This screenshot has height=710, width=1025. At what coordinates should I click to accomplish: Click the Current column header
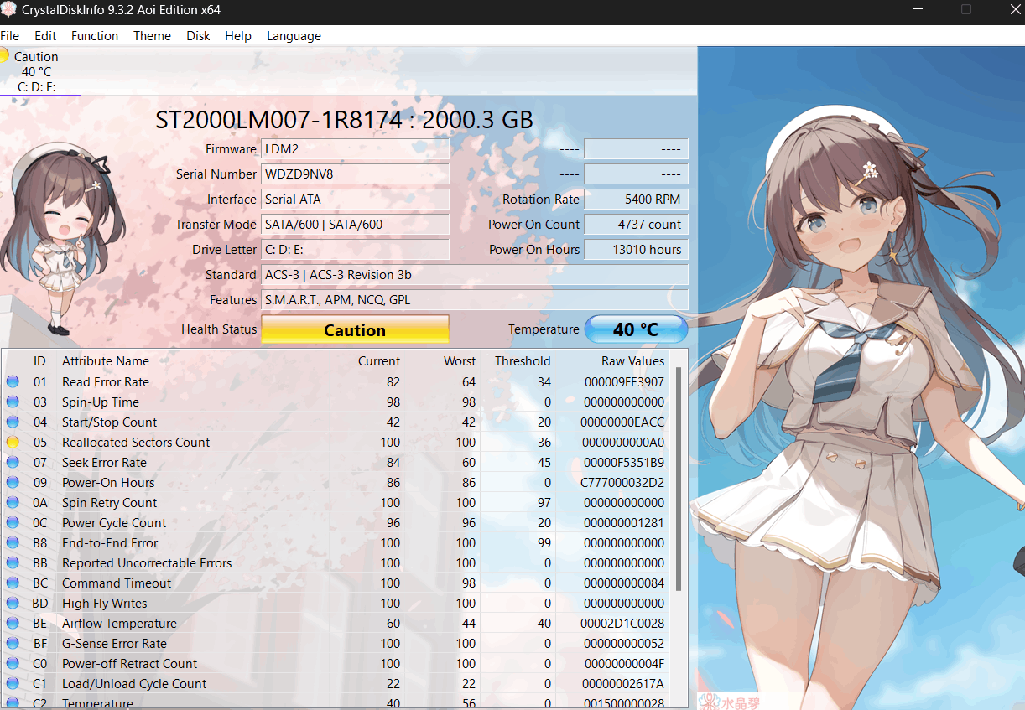click(379, 361)
